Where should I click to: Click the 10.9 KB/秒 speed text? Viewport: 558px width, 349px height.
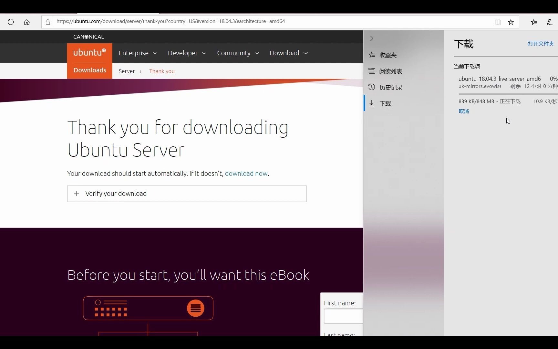click(x=545, y=101)
